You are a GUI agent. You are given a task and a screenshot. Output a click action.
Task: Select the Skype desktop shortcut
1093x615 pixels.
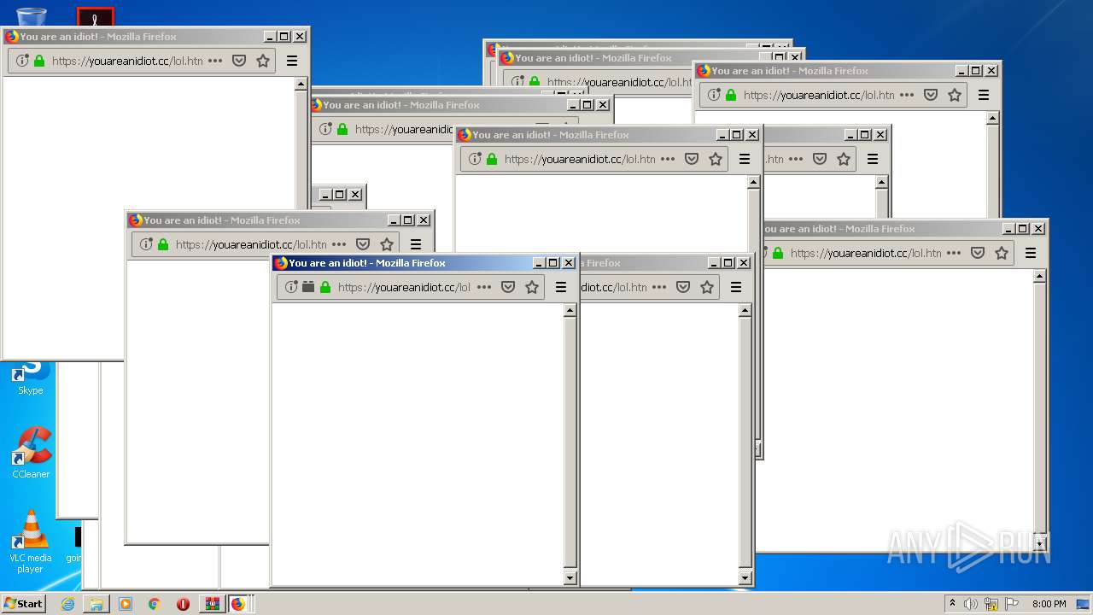[31, 378]
